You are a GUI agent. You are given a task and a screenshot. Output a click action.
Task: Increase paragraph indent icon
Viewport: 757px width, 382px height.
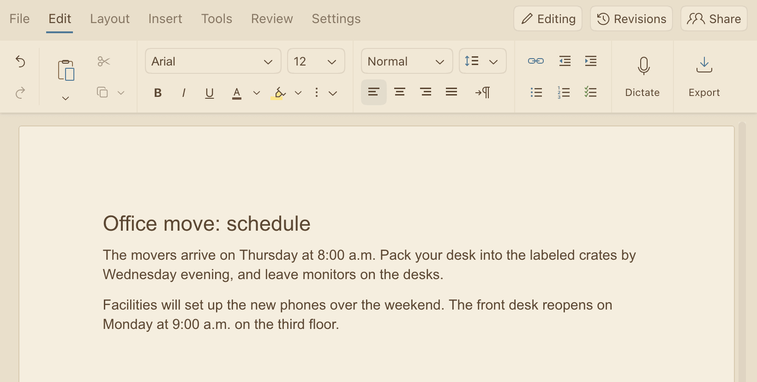[x=591, y=61]
